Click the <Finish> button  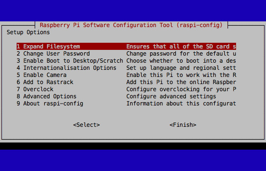pyautogui.click(x=183, y=125)
